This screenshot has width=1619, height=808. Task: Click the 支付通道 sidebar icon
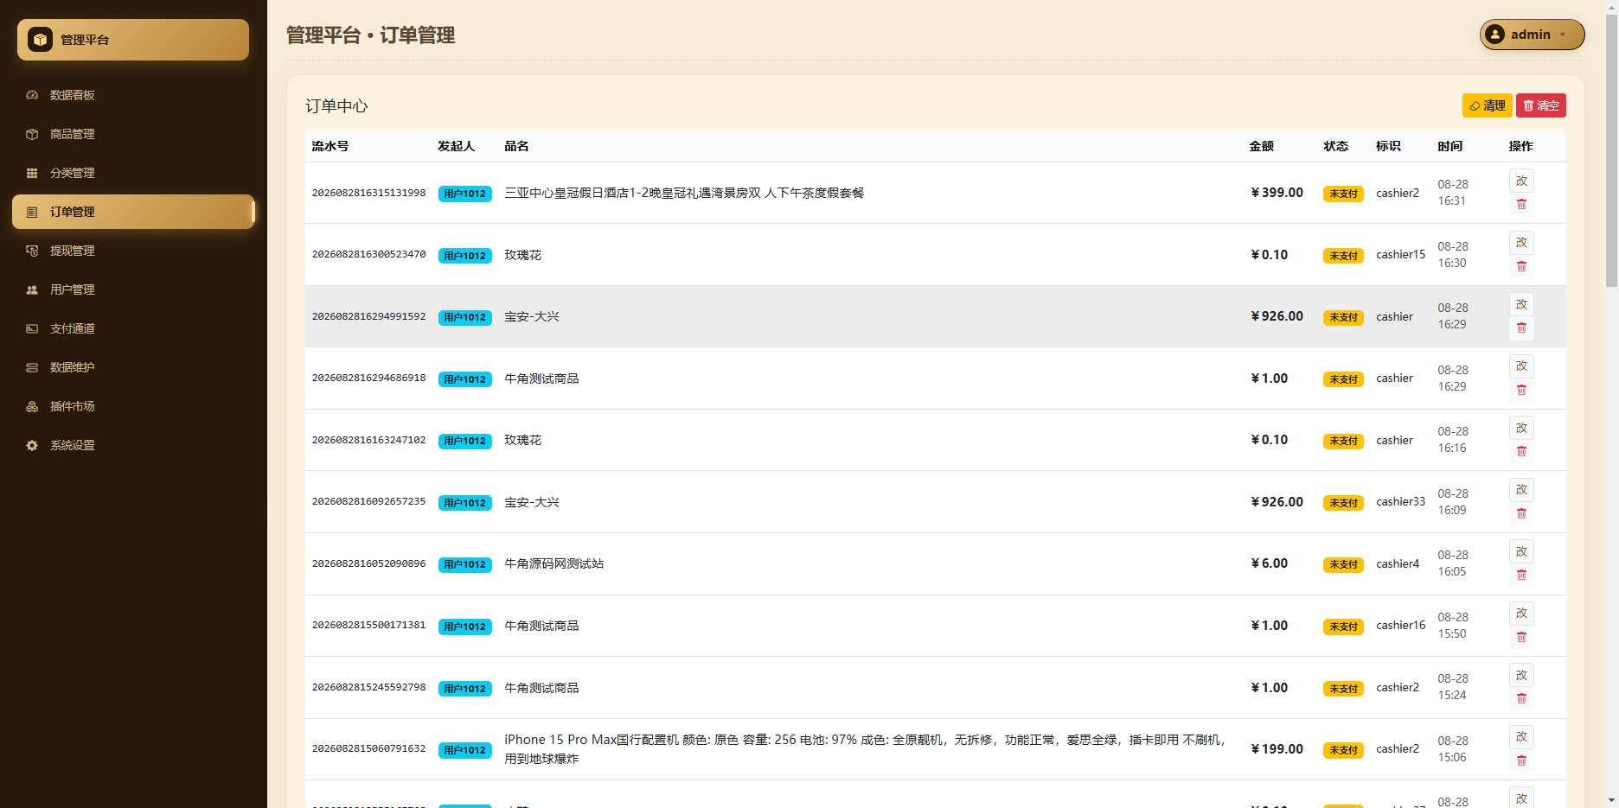pos(32,328)
